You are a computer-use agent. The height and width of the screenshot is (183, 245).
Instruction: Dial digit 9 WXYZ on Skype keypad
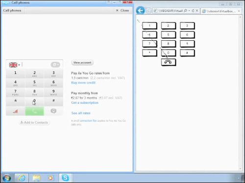pyautogui.click(x=53, y=92)
